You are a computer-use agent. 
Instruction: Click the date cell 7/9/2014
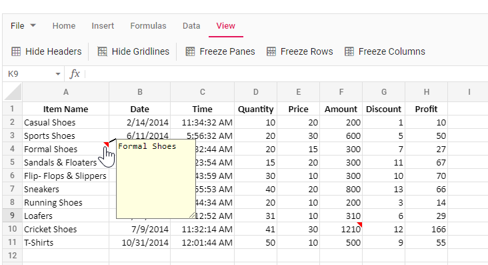coord(140,229)
